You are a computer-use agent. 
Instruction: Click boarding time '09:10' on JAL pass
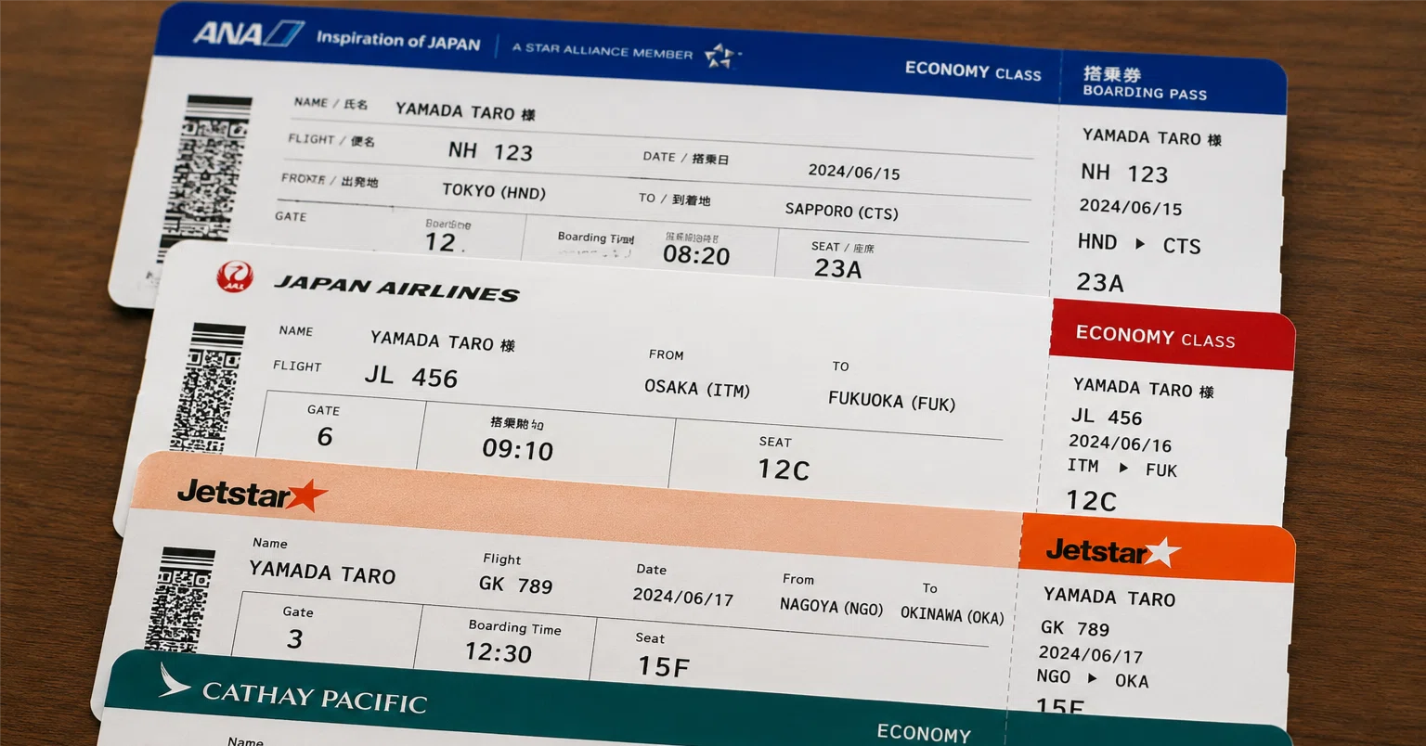click(x=517, y=450)
